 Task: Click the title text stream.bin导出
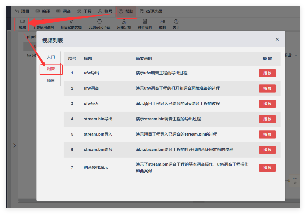tap(98, 119)
